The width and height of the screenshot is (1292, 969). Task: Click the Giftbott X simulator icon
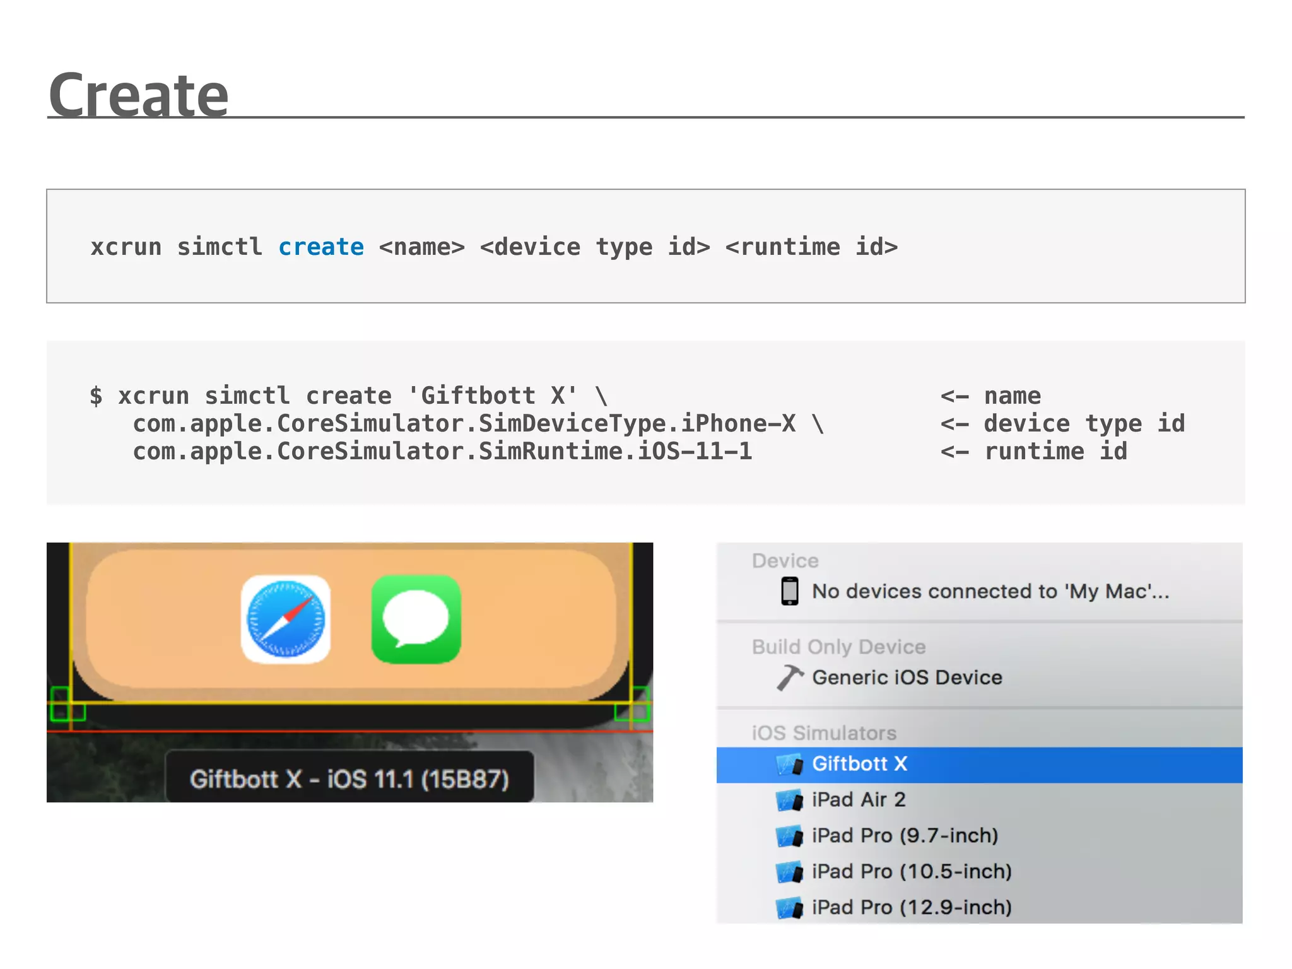(789, 764)
